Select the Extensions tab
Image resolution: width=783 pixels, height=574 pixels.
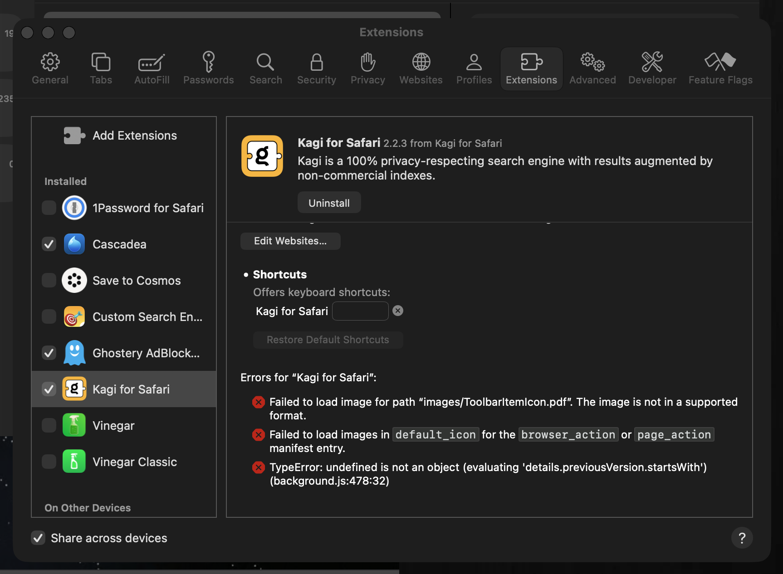coord(532,68)
